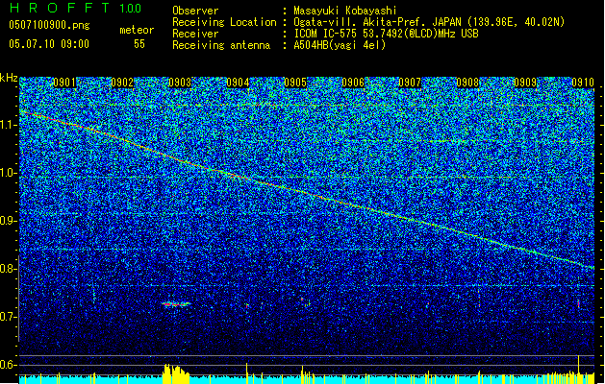605x384 pixels.
Task: Click the 0908 time marker
Action: pos(467,83)
